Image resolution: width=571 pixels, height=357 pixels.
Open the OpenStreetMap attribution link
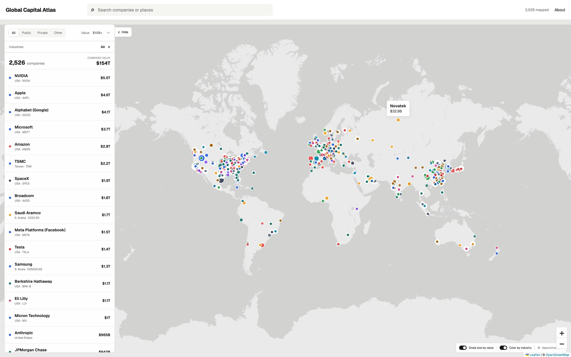(557, 355)
